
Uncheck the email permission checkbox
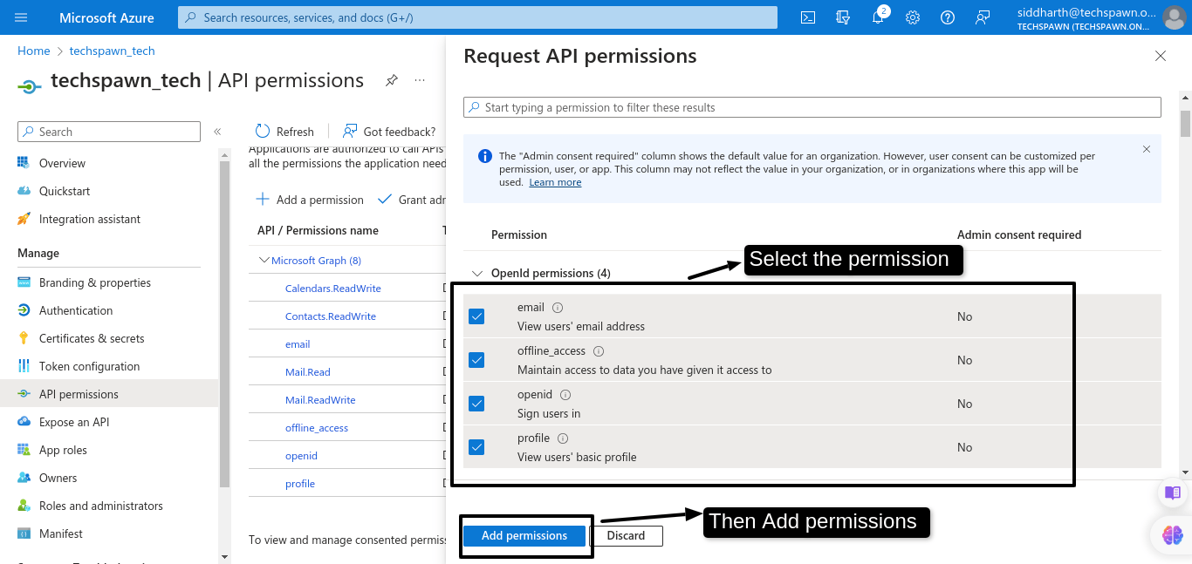476,316
